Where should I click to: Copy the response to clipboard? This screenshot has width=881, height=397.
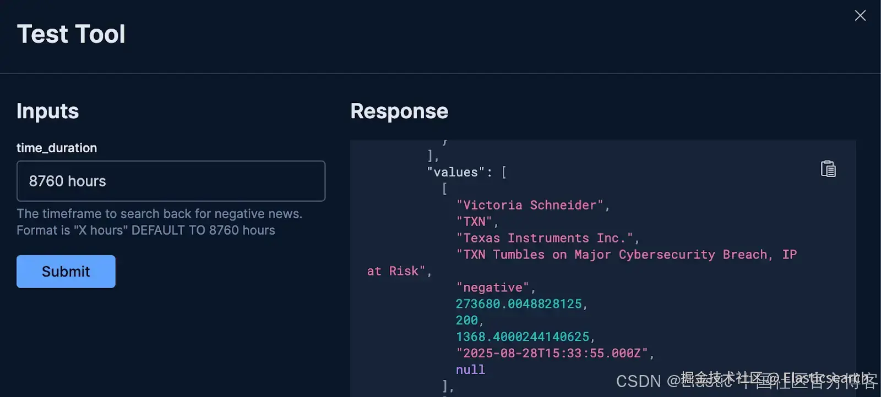[828, 169]
